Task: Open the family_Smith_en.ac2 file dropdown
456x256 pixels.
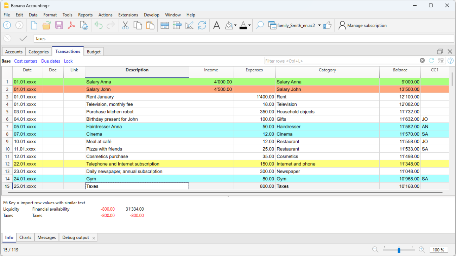Action: pyautogui.click(x=319, y=25)
